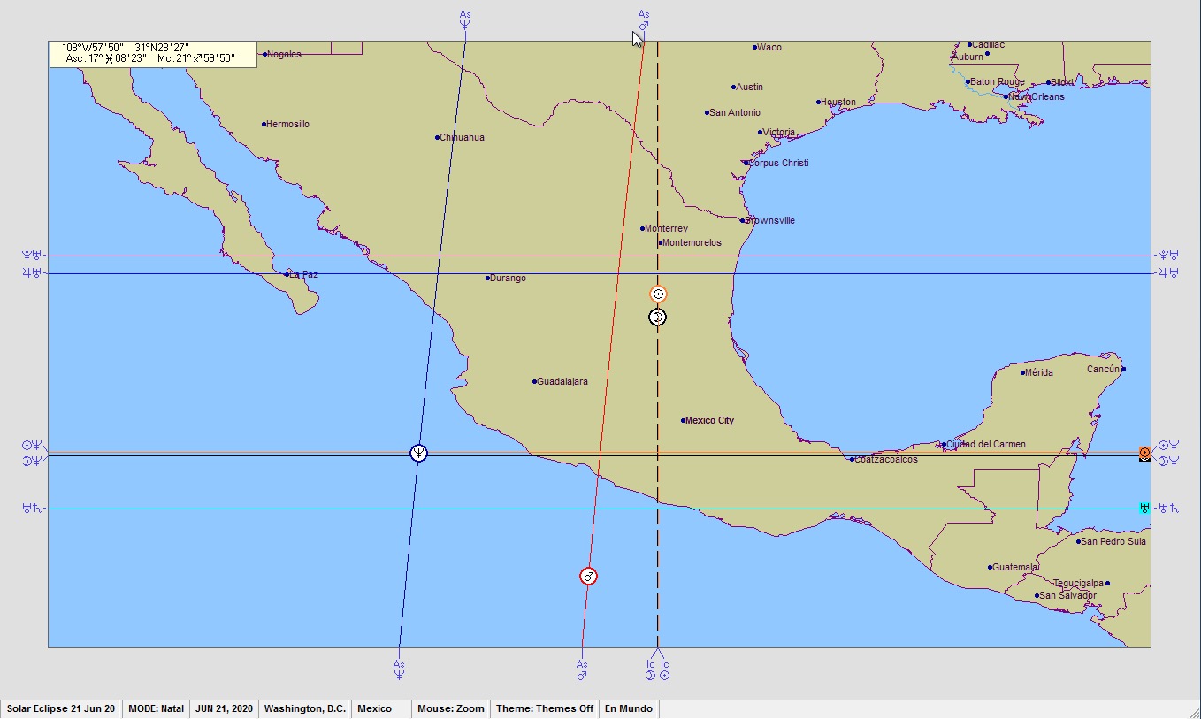Screen dimensions: 1201x719
Task: Click the JUN 21, 2020 date field
Action: (x=224, y=708)
